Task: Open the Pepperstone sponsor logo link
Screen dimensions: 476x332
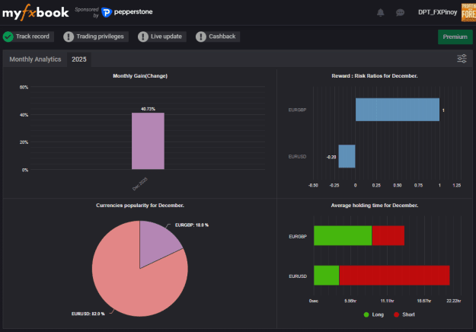Action: point(127,12)
